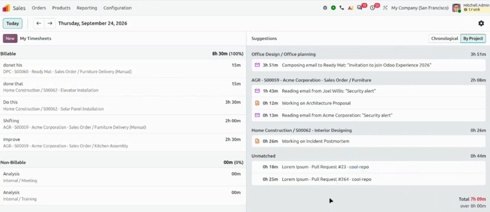Open the Reporting menu
Screen dimensions: 490x212
pyautogui.click(x=87, y=8)
